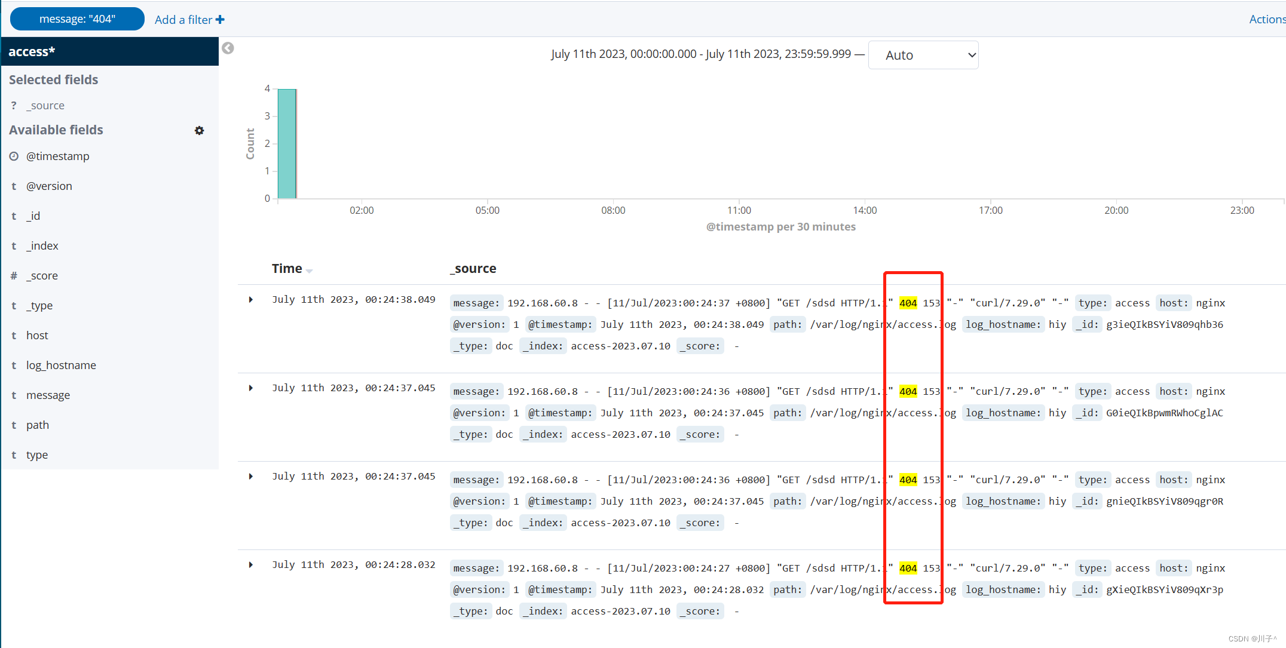1286x648 pixels.
Task: Expand the 00:24:38.049 log entry row
Action: [x=251, y=300]
